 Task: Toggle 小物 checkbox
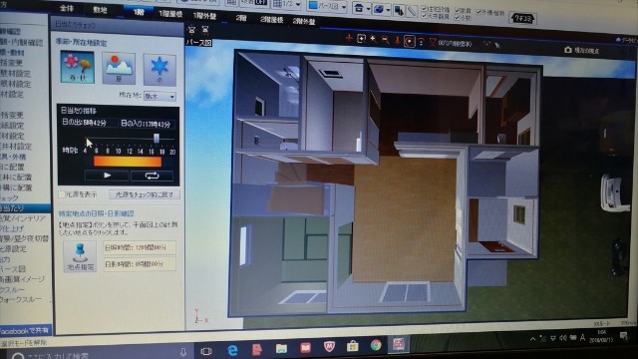pyautogui.click(x=457, y=18)
